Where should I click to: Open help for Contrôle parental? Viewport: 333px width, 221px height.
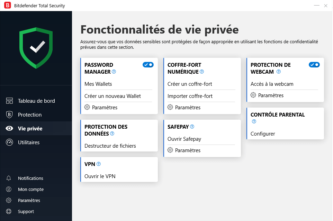tap(254, 121)
